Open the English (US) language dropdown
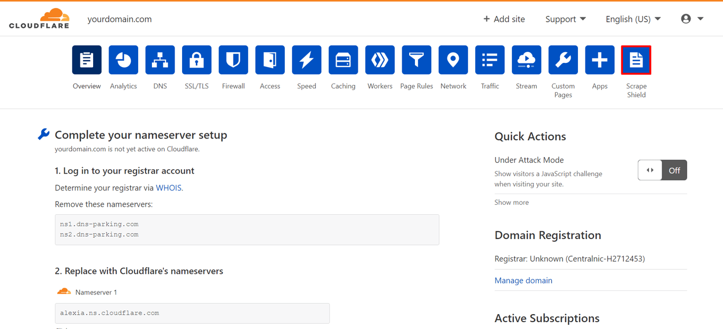The height and width of the screenshot is (329, 723). [x=633, y=19]
